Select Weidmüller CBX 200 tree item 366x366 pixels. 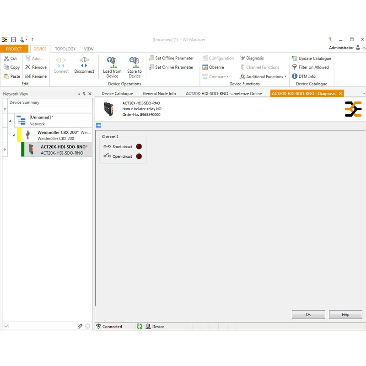[55, 135]
